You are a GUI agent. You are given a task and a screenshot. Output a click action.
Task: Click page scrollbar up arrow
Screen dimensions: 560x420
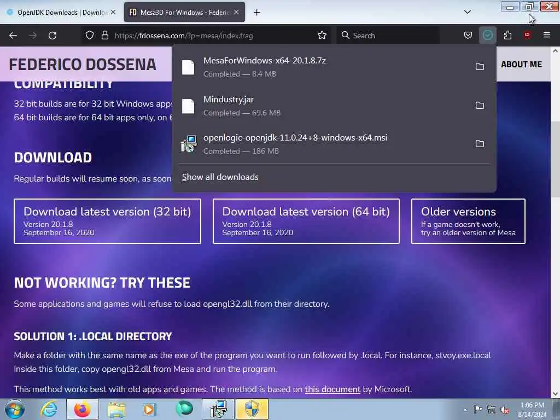(x=555, y=51)
